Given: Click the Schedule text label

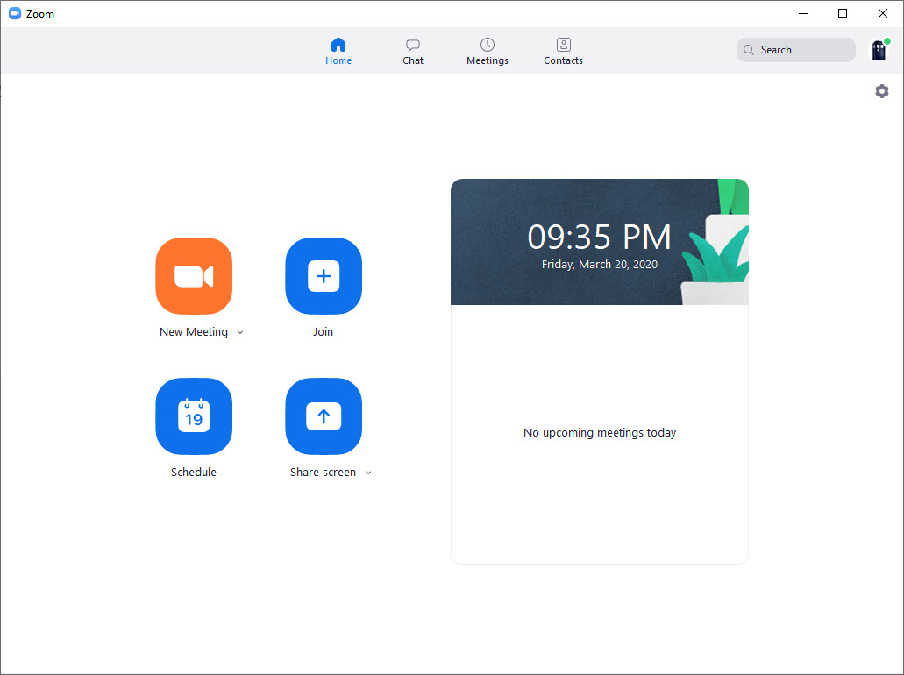Looking at the screenshot, I should (194, 472).
